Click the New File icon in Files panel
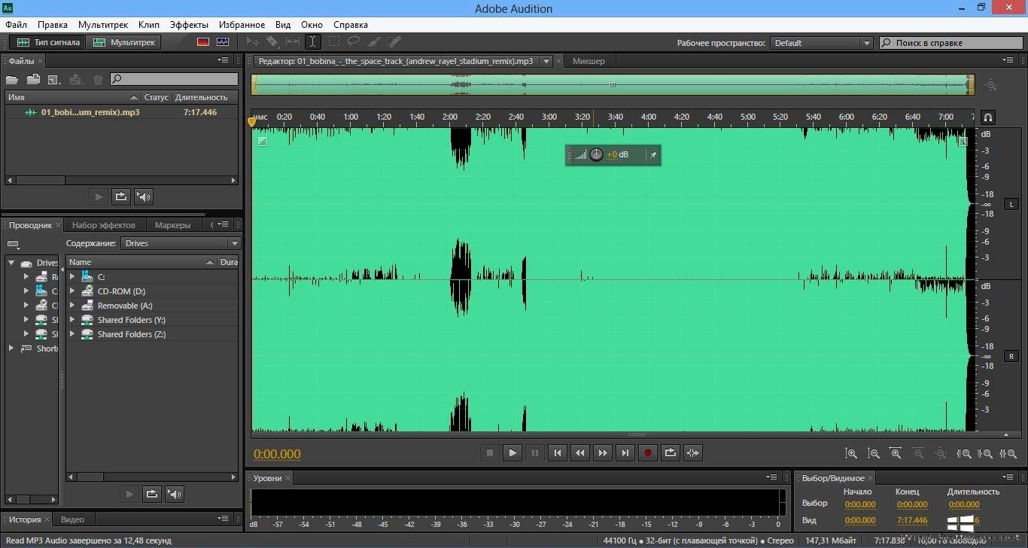This screenshot has height=548, width=1028. click(x=54, y=79)
